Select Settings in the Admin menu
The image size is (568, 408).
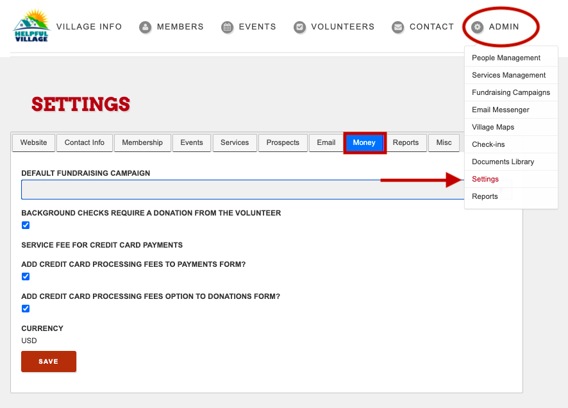(x=485, y=179)
